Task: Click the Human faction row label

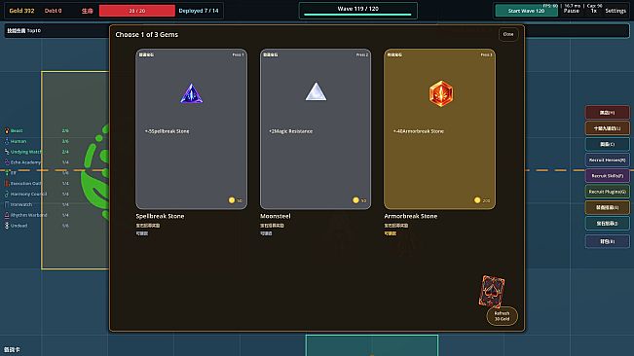Action: click(19, 141)
